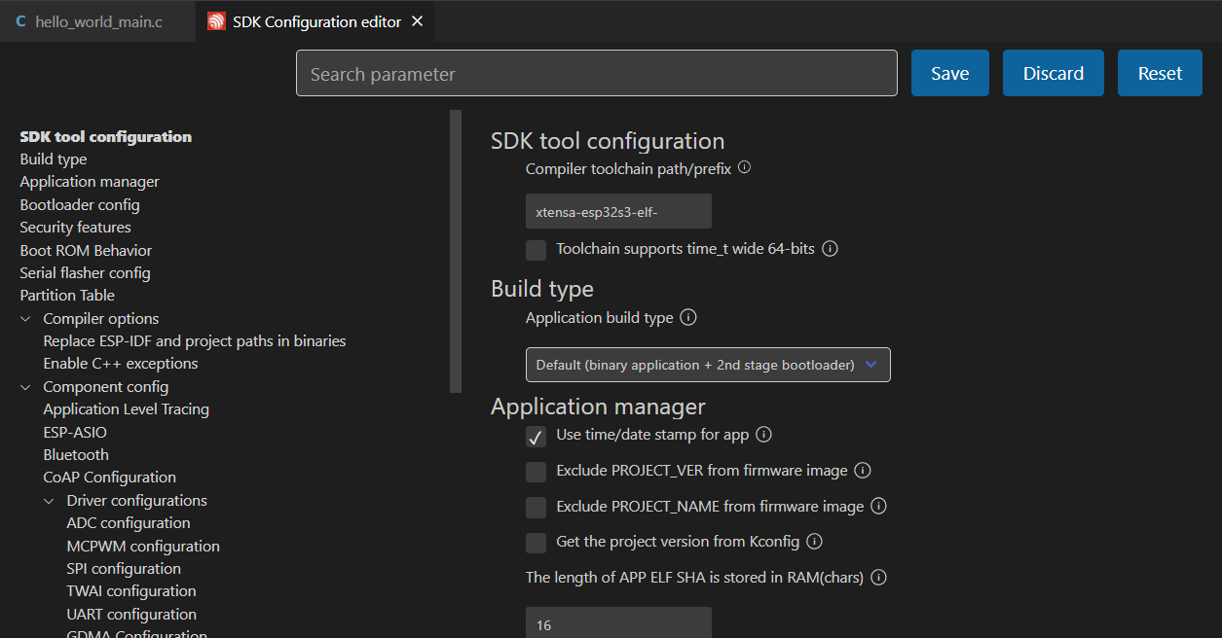Image resolution: width=1222 pixels, height=638 pixels.
Task: Close the SDK Configuration editor tab
Action: pyautogui.click(x=418, y=21)
